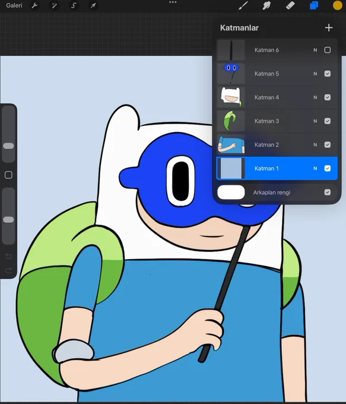This screenshot has width=346, height=404.
Task: Open the magic wand Adjustments menu
Action: tap(54, 5)
